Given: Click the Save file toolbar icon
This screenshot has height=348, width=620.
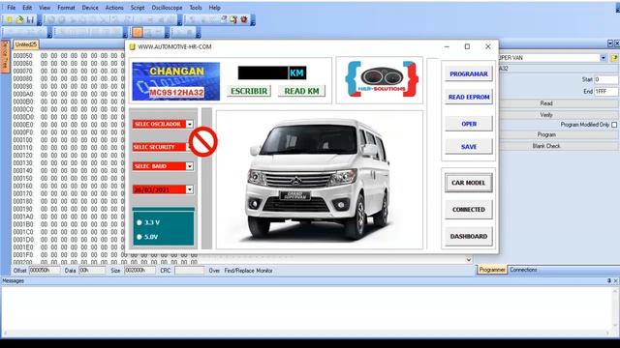Looking at the screenshot, I should [30, 19].
